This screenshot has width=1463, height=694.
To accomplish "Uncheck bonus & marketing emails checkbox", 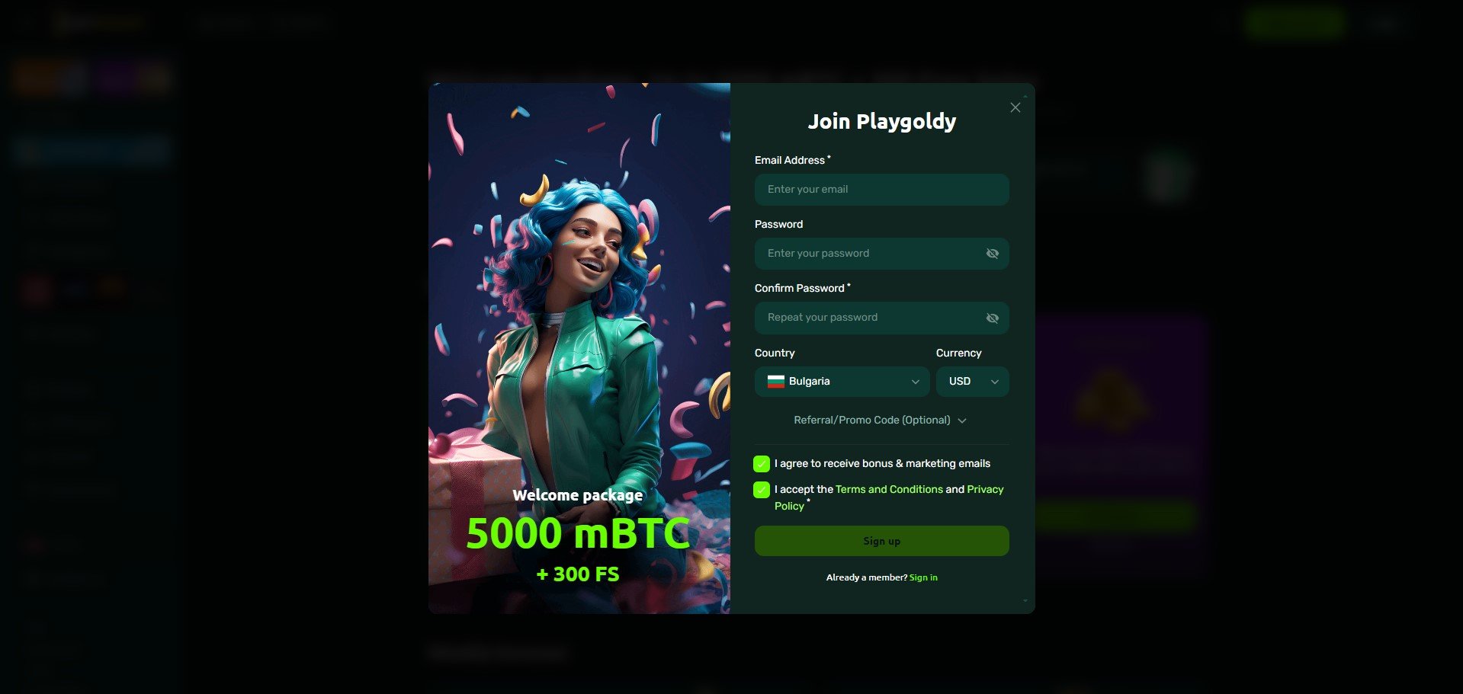I will (761, 464).
